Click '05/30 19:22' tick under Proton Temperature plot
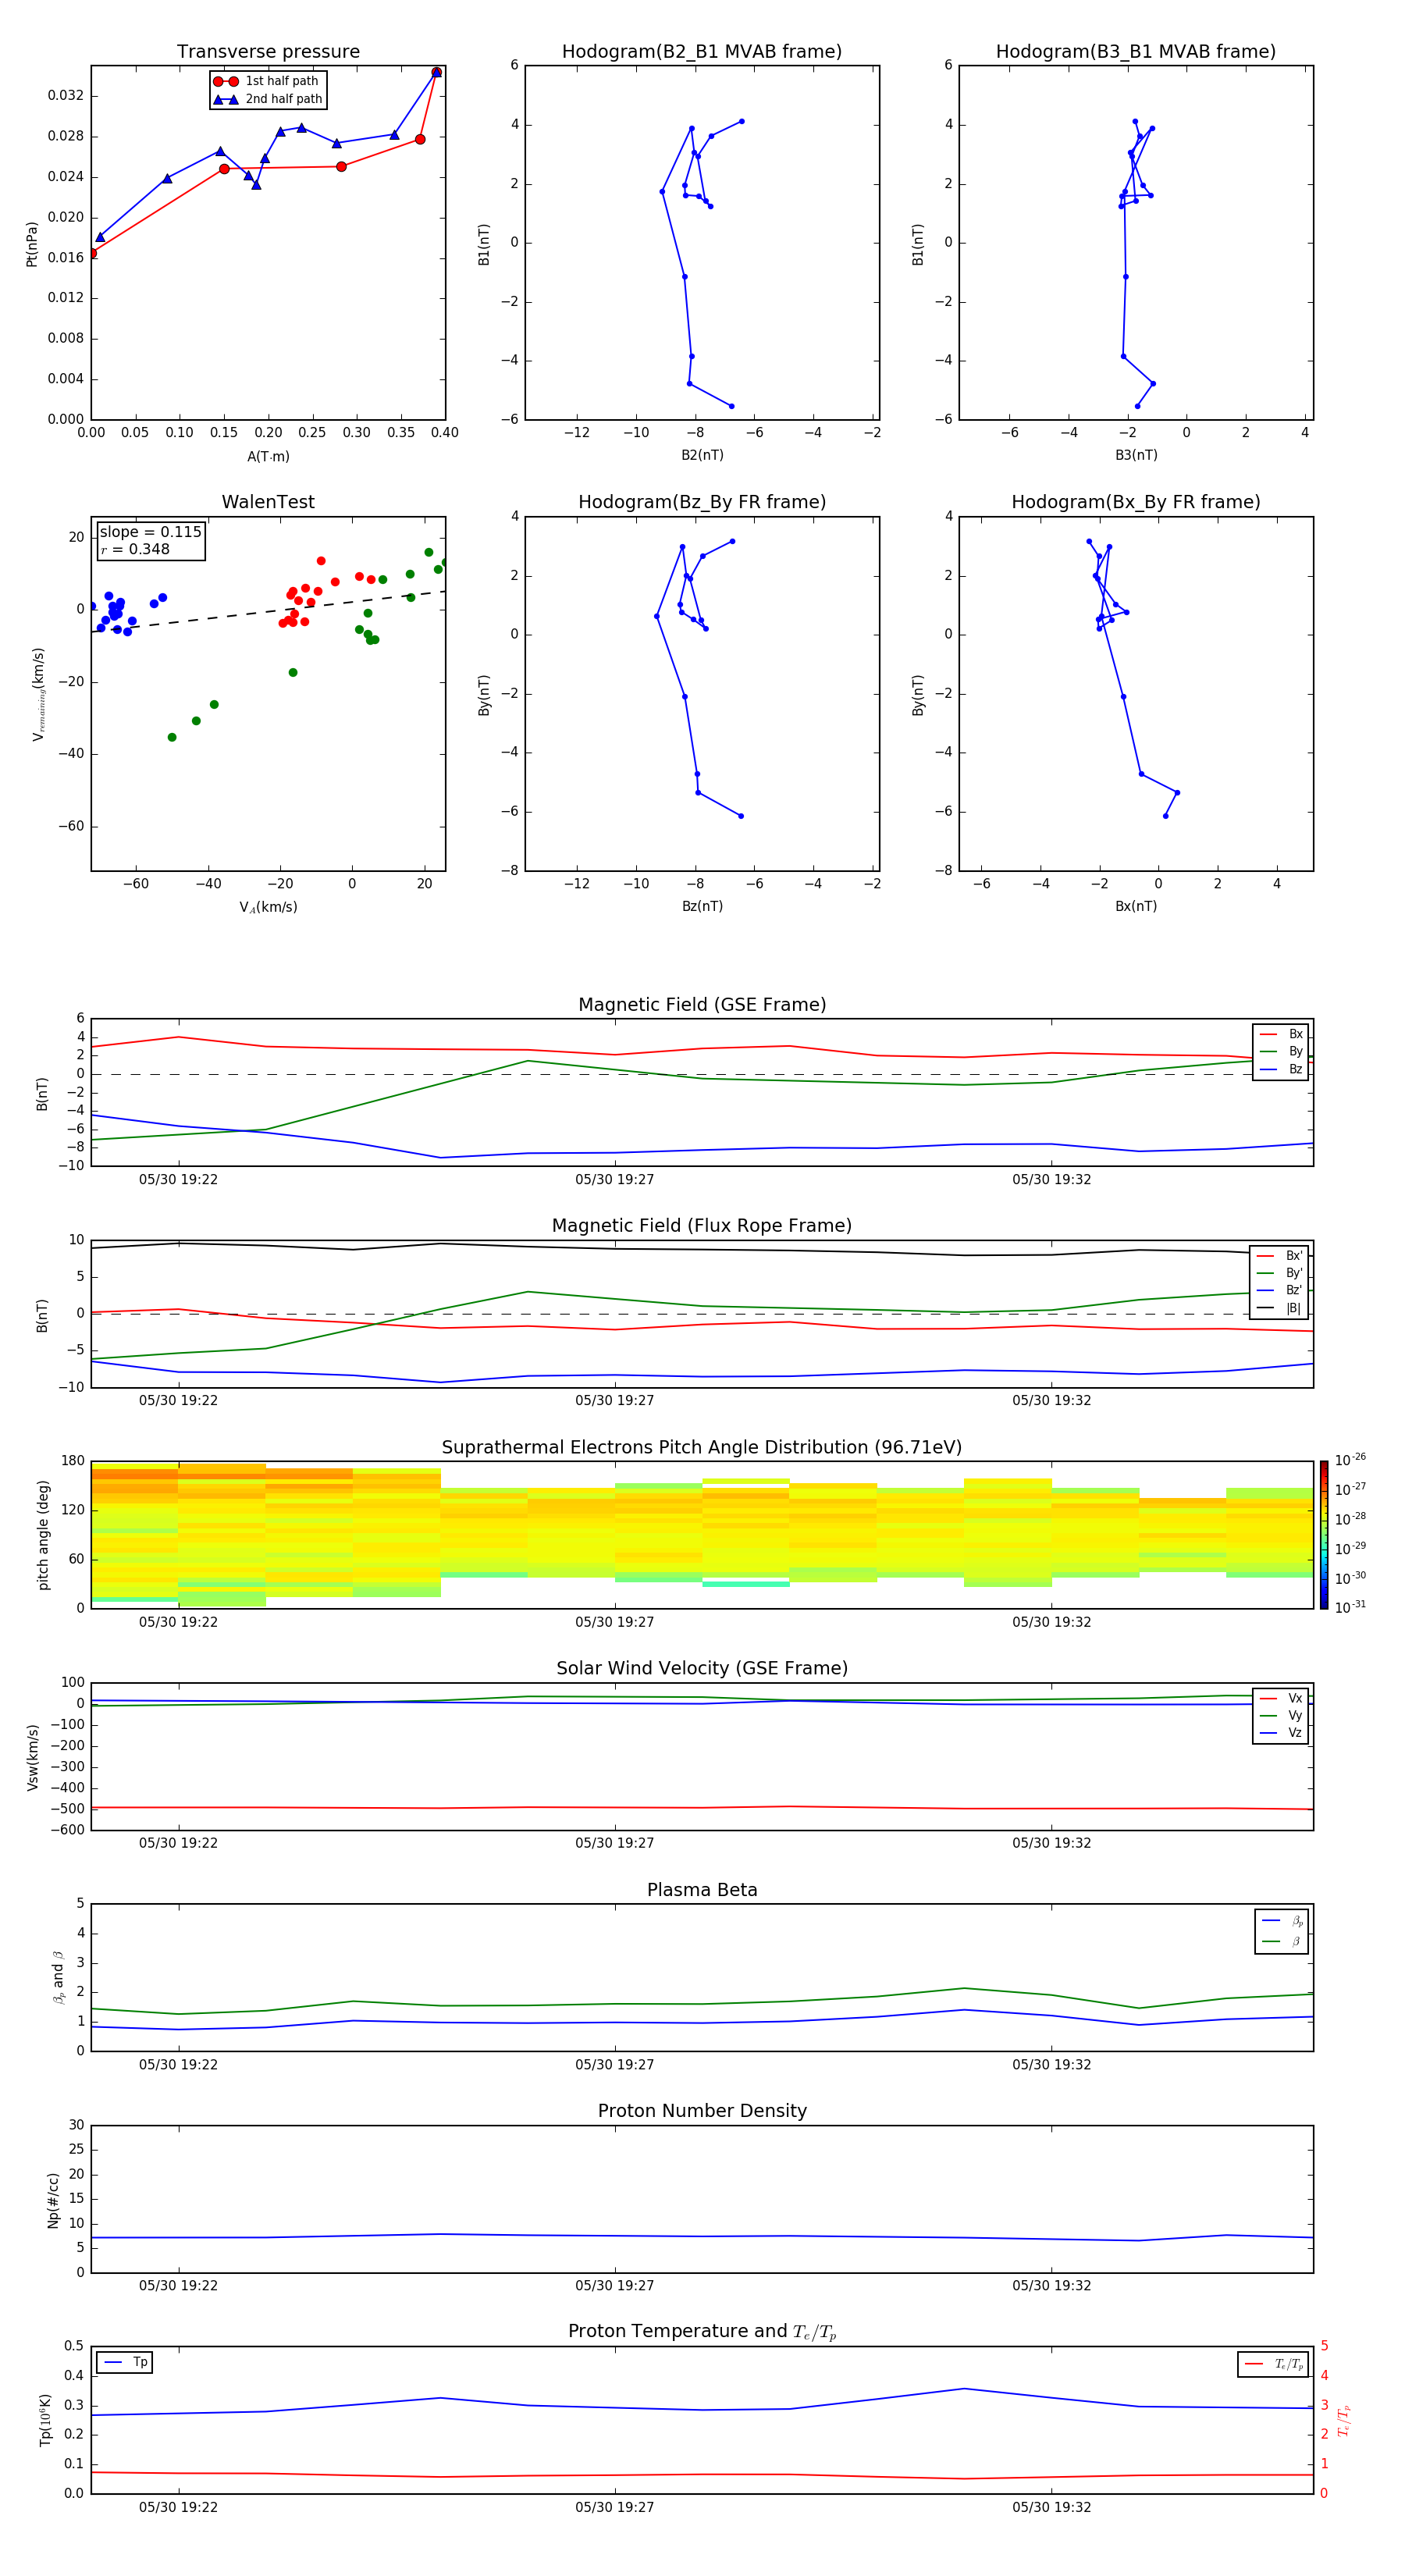 click(178, 2507)
